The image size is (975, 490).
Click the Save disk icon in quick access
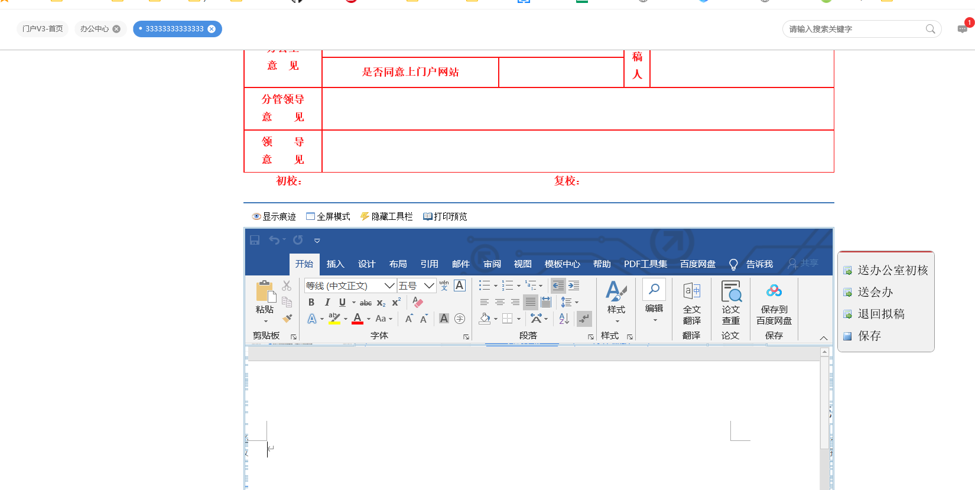click(255, 240)
